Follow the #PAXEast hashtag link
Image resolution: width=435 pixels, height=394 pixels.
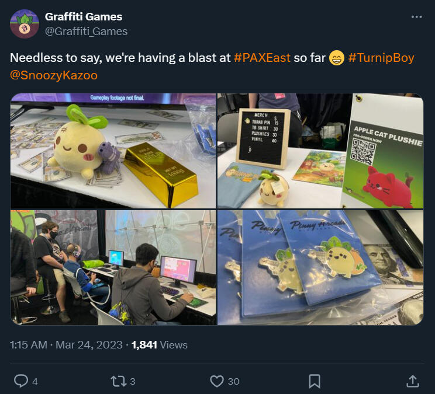[262, 58]
